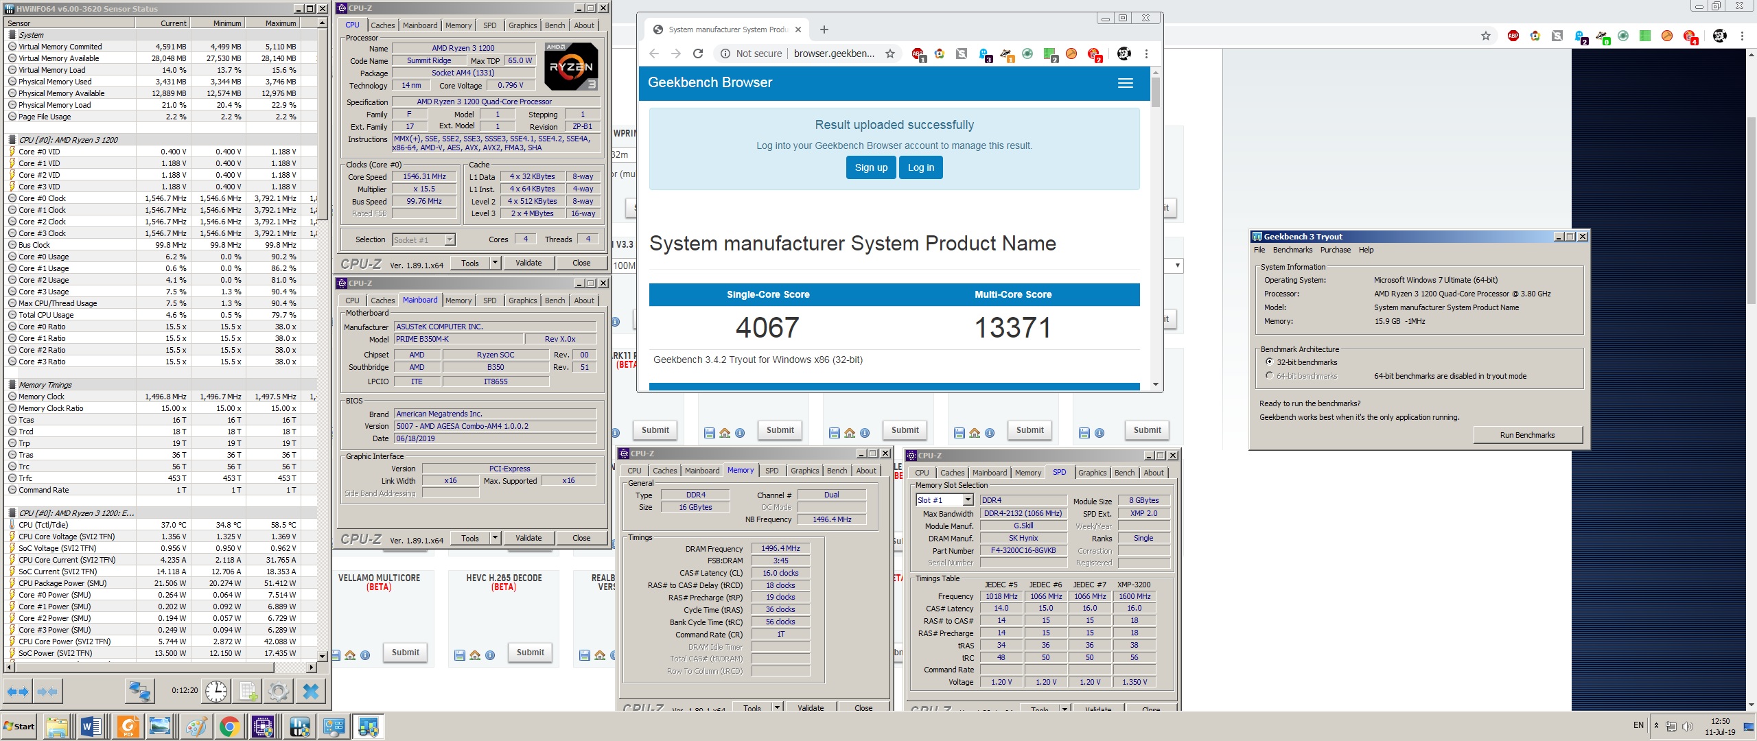Viewport: 1757px width, 741px height.
Task: Click the EN language indicator on taskbar
Action: pyautogui.click(x=1638, y=725)
